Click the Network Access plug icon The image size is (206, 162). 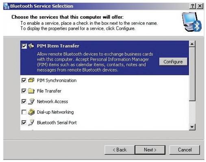pos(31,101)
